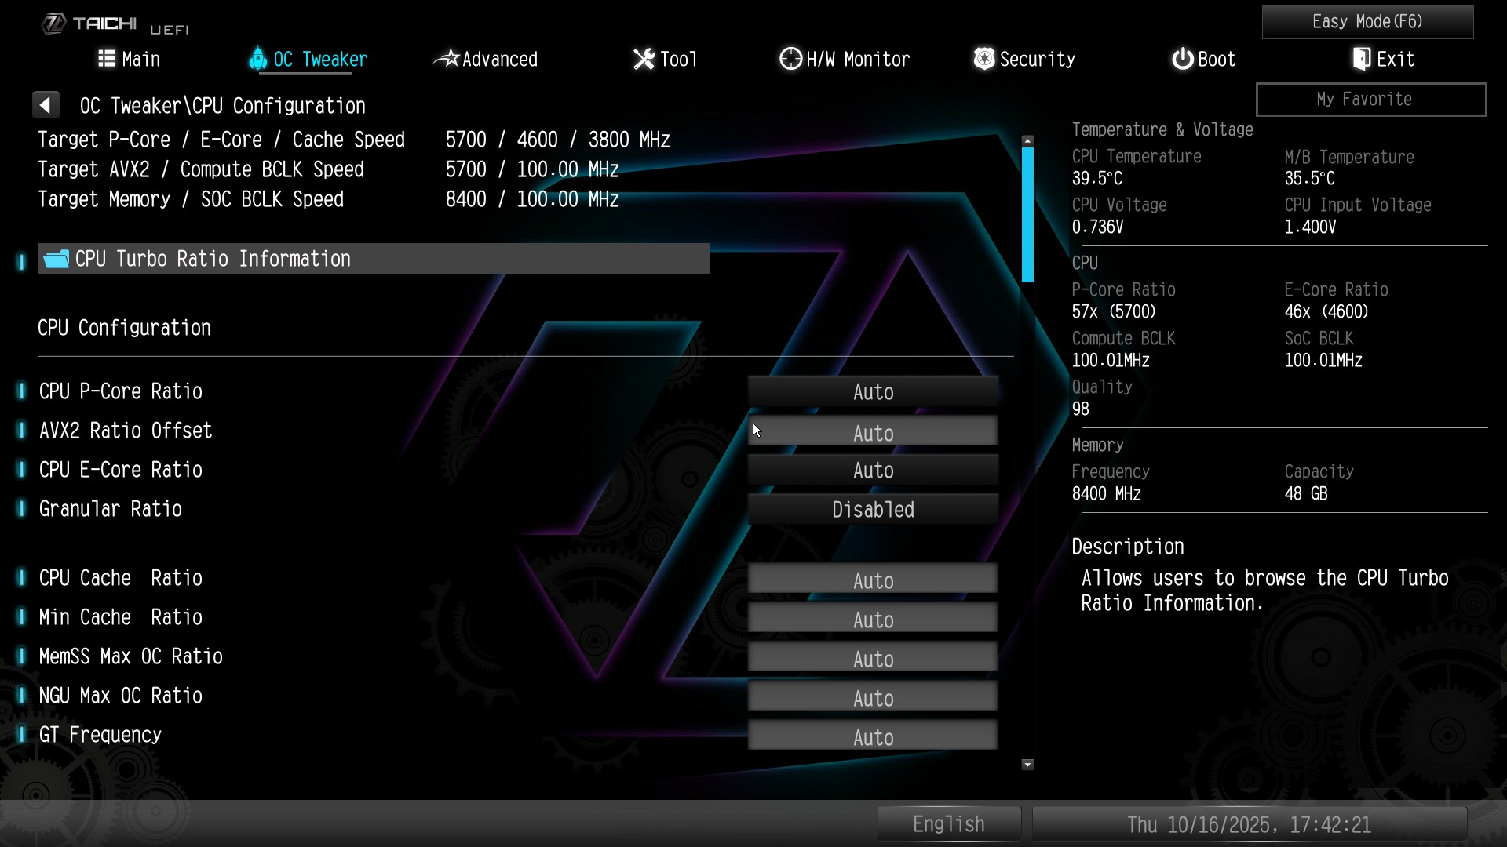Click the Security shield icon
This screenshot has width=1507, height=847.
[983, 59]
